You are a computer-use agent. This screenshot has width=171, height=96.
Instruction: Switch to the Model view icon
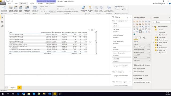click(2, 26)
